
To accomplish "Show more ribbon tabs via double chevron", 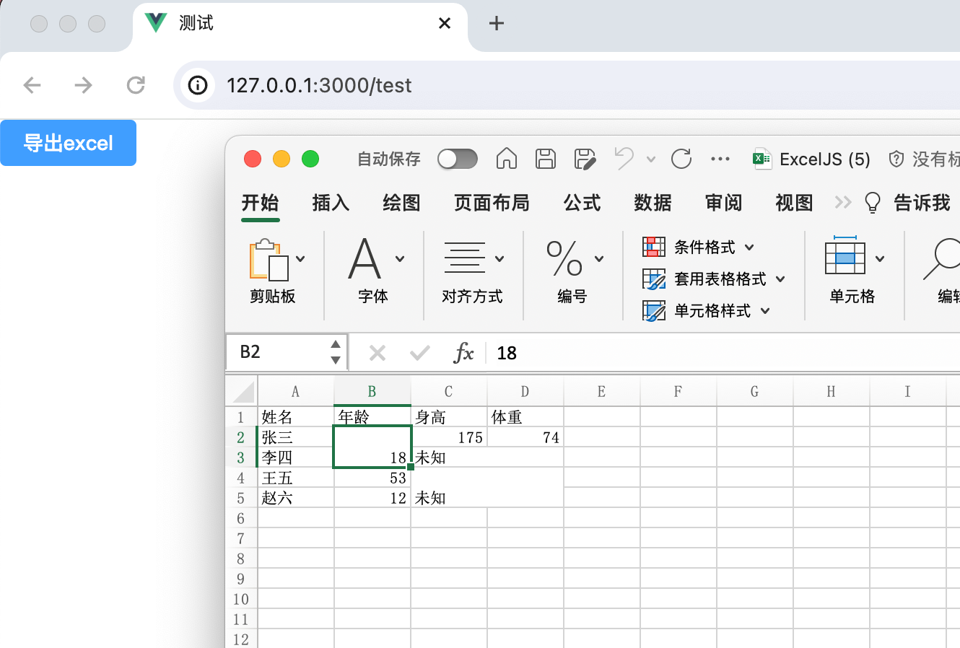I will 843,202.
